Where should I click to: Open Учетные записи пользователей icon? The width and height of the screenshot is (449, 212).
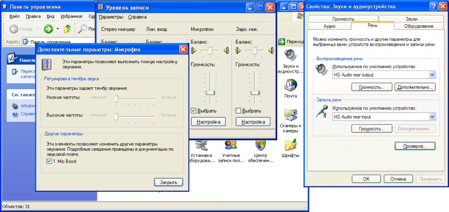[x=231, y=145]
